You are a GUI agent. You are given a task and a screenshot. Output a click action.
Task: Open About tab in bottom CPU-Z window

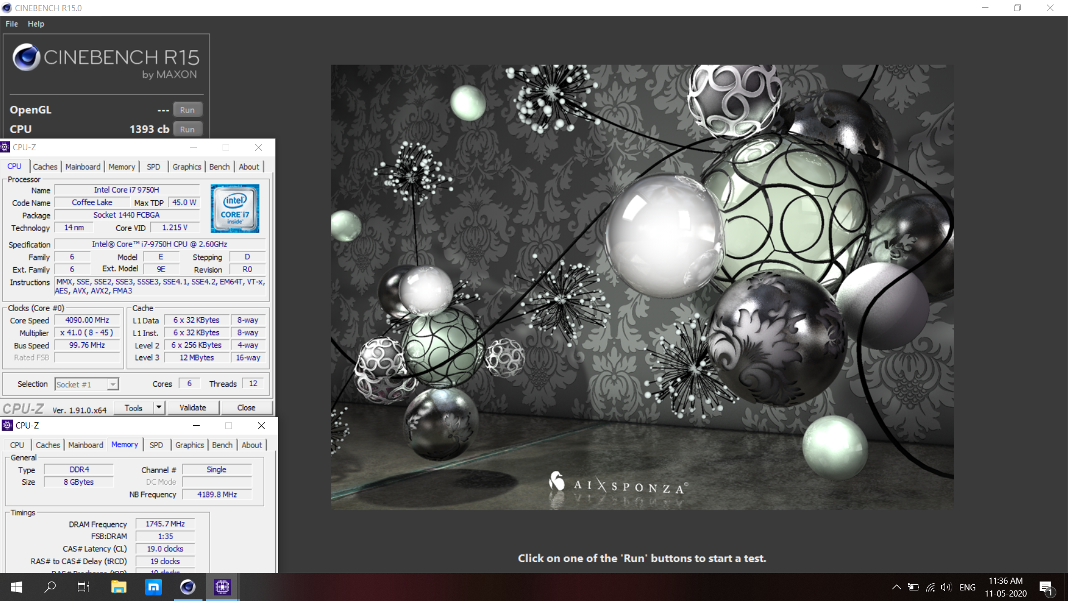[251, 445]
